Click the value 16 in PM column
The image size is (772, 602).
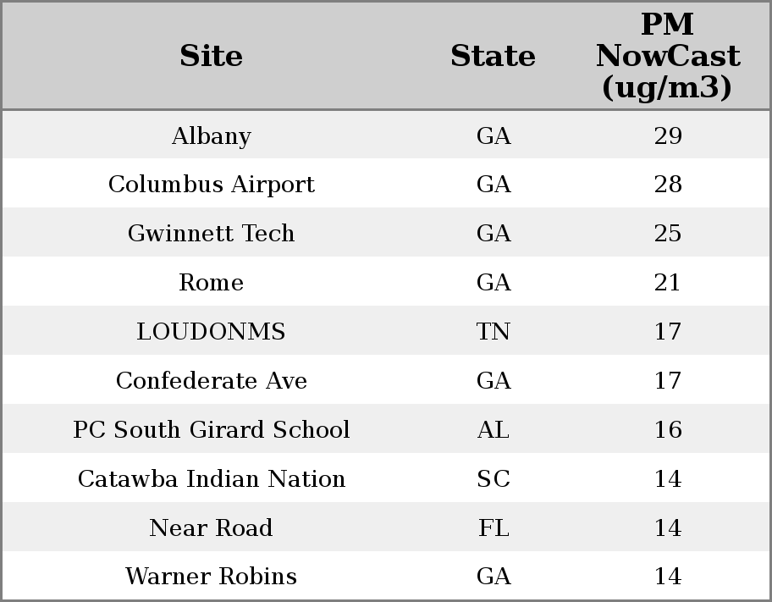(x=668, y=429)
